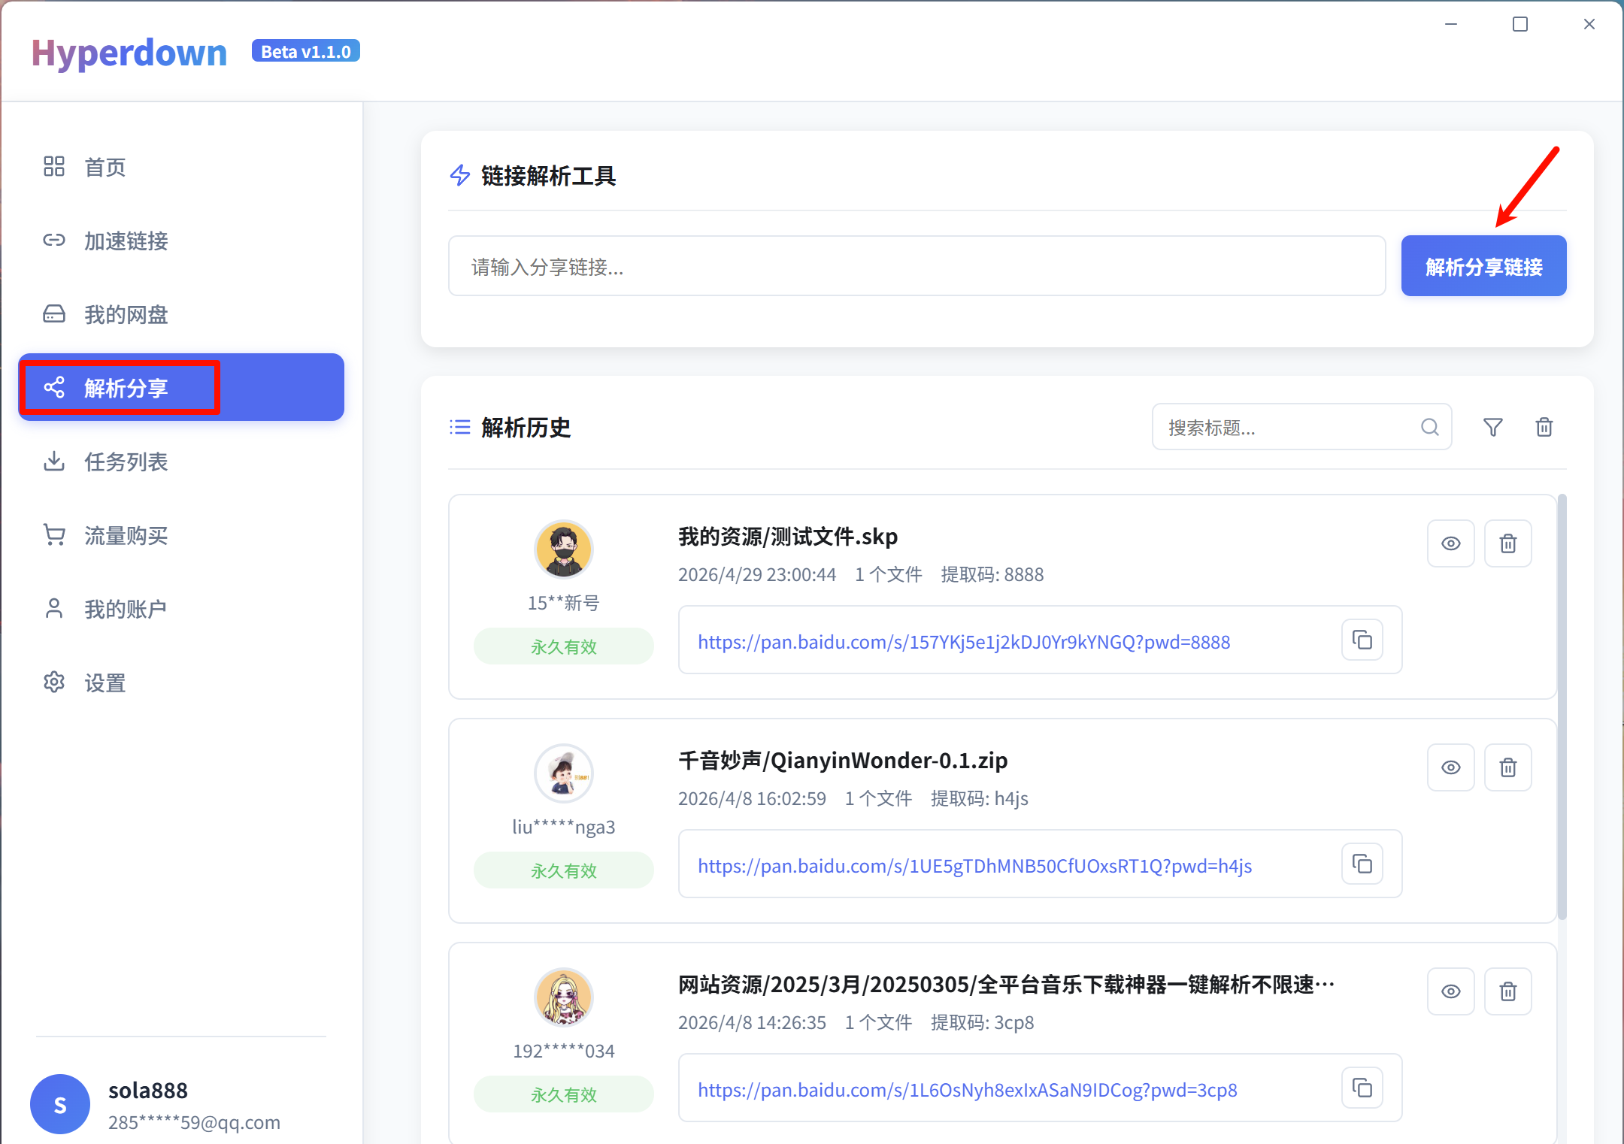1624x1144 pixels.
Task: Click the 流量购买 cart icon
Action: tap(54, 534)
